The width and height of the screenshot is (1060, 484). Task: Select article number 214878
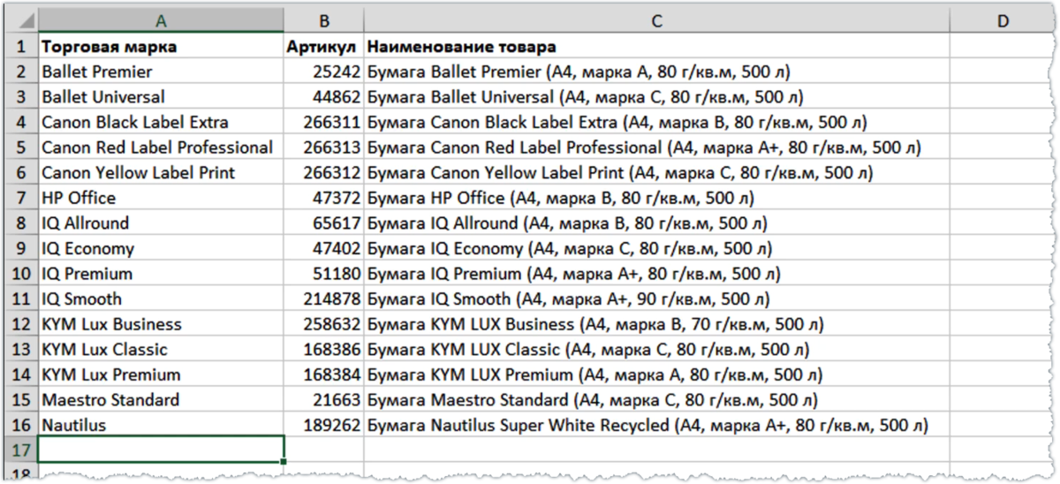pyautogui.click(x=324, y=299)
